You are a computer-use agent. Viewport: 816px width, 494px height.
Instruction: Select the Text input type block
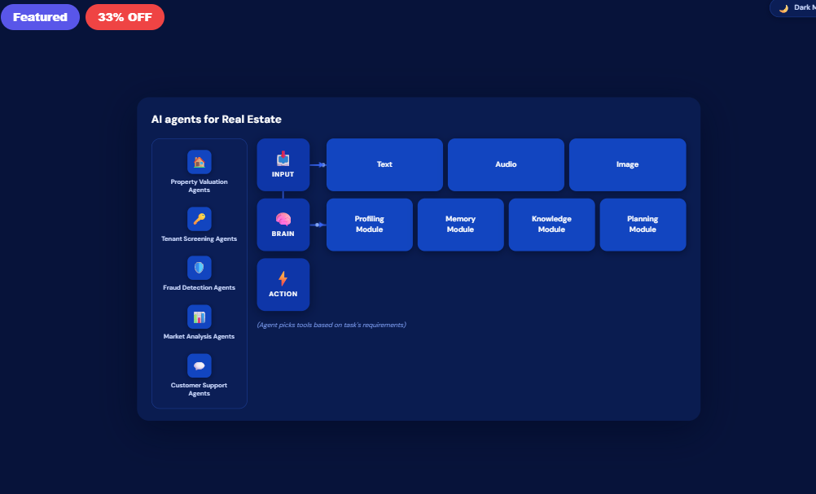(384, 164)
